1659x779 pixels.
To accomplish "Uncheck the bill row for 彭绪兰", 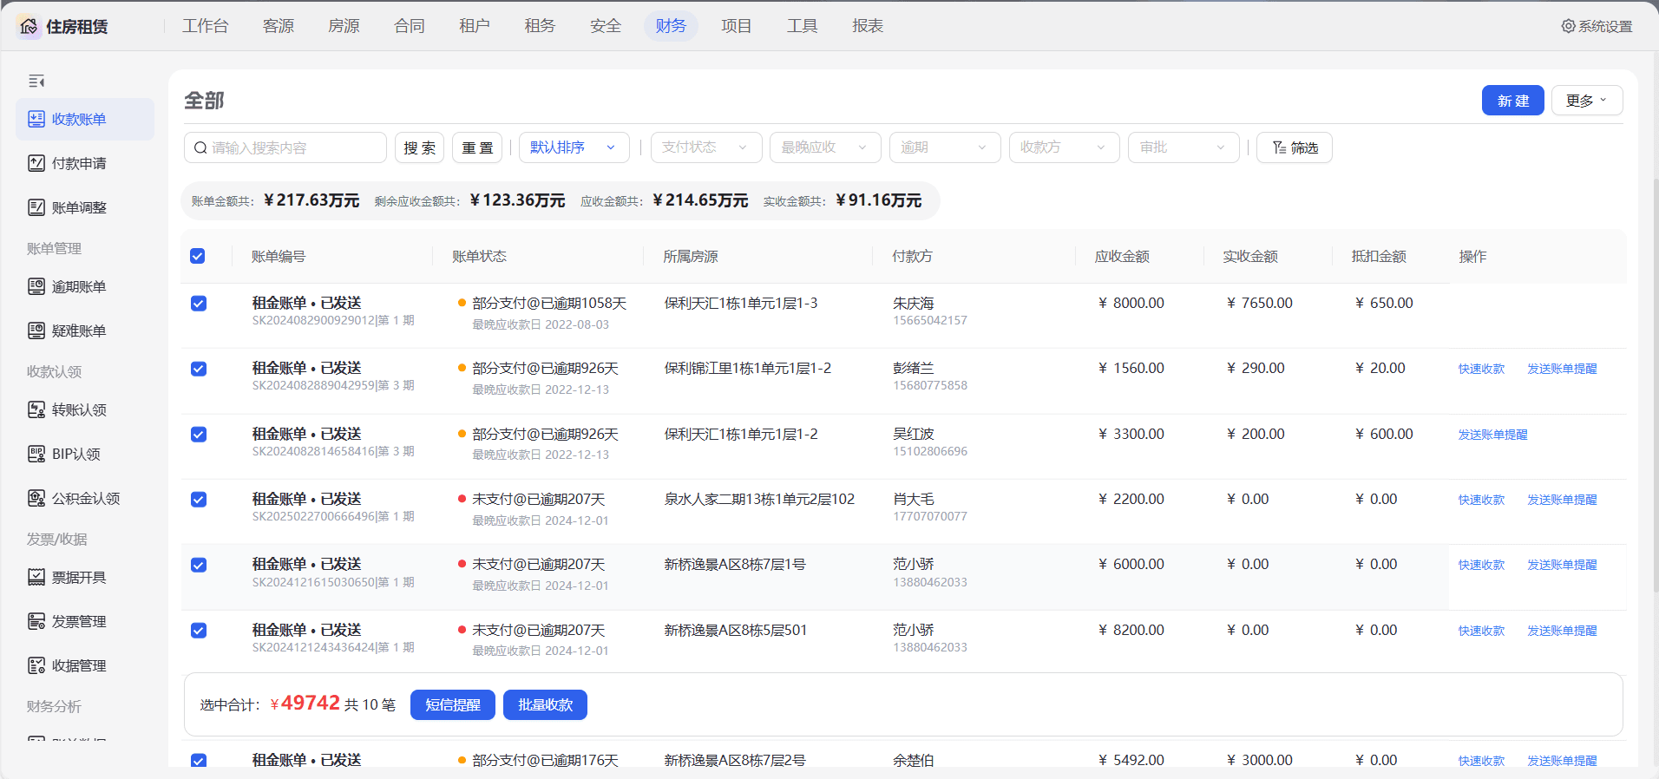I will (199, 369).
